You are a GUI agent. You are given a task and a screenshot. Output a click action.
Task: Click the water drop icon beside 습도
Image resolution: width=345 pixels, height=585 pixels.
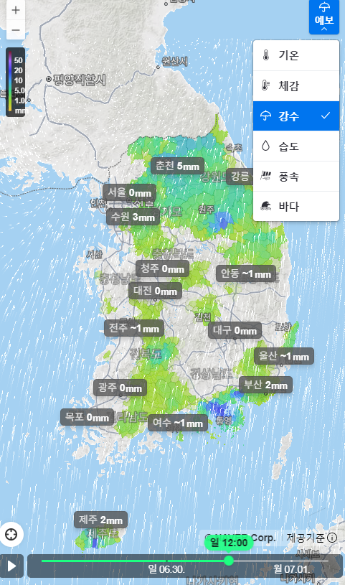[265, 146]
